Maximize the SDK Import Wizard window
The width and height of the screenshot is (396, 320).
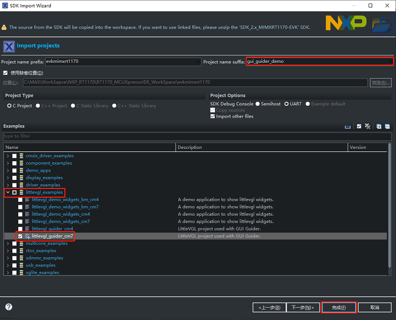coord(370,5)
